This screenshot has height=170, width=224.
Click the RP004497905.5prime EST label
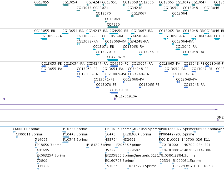pos(176,134)
